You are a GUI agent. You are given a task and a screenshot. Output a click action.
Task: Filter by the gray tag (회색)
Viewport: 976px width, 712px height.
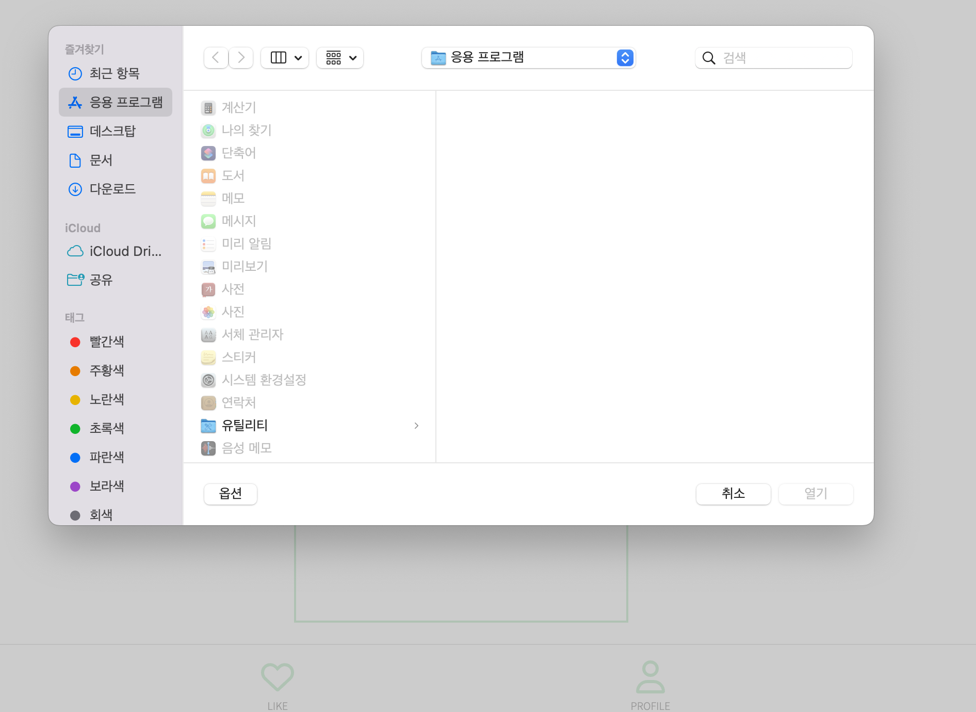(115, 515)
